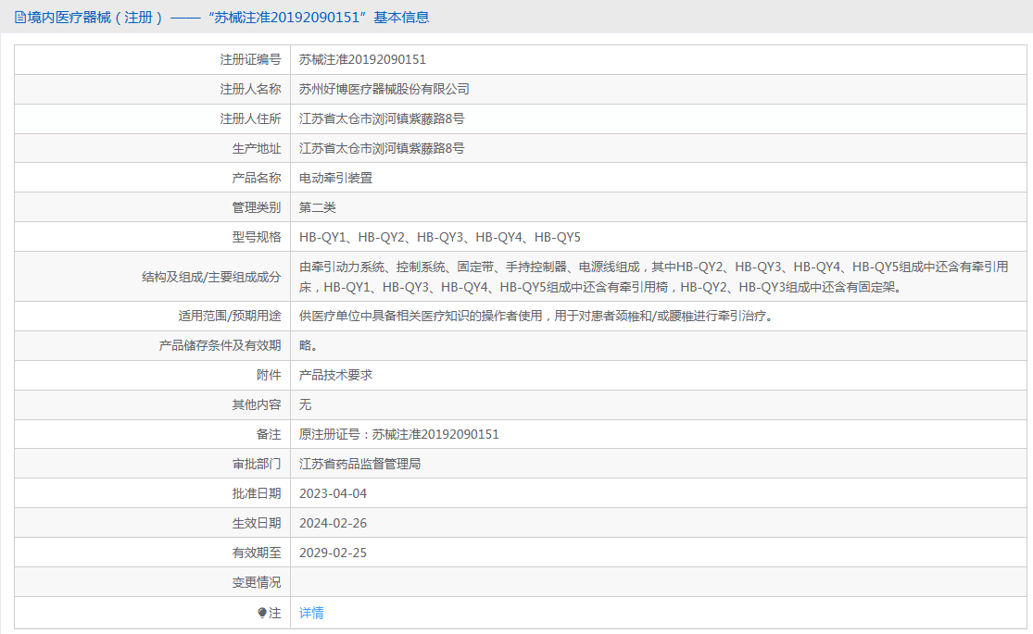Click the header title 境内医疗器械（注册）基本信息
The image size is (1033, 634).
point(228,18)
